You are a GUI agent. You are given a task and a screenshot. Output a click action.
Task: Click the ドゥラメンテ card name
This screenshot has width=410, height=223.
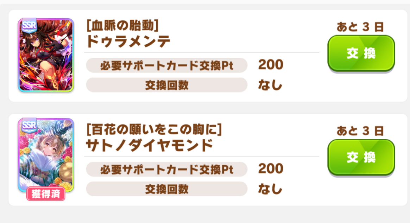tap(128, 42)
